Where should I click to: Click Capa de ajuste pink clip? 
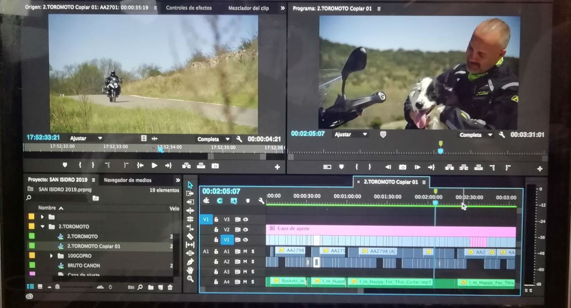click(x=391, y=230)
